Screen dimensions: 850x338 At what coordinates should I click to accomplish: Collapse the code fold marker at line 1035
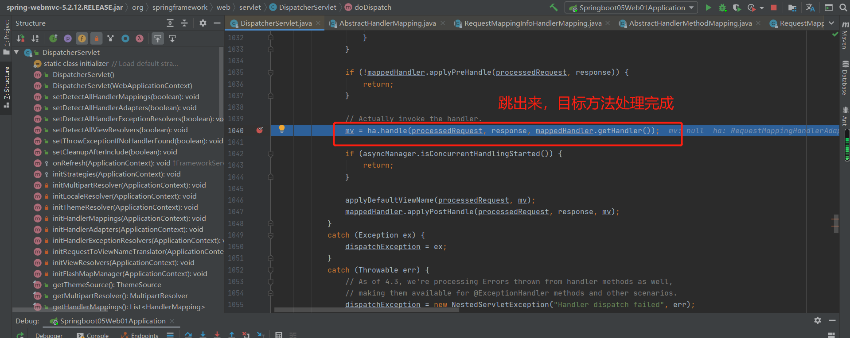pos(270,72)
